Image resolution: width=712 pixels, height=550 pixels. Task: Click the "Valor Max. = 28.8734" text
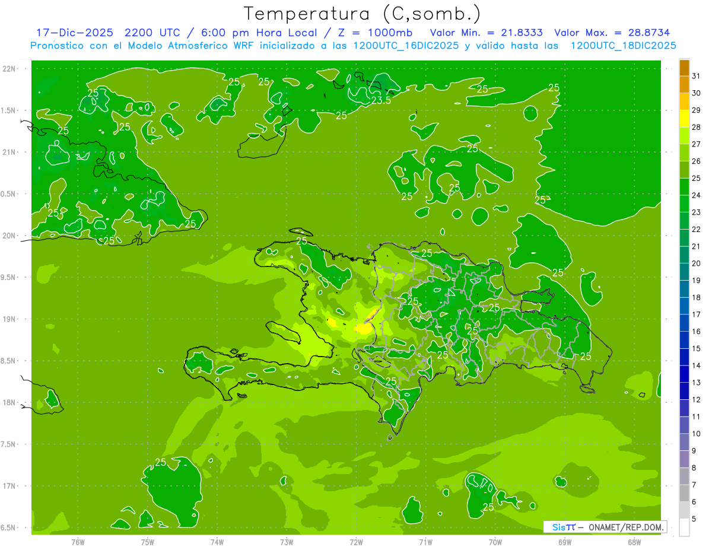(x=612, y=33)
